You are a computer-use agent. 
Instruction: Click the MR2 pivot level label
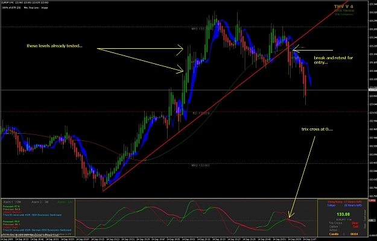200,166
